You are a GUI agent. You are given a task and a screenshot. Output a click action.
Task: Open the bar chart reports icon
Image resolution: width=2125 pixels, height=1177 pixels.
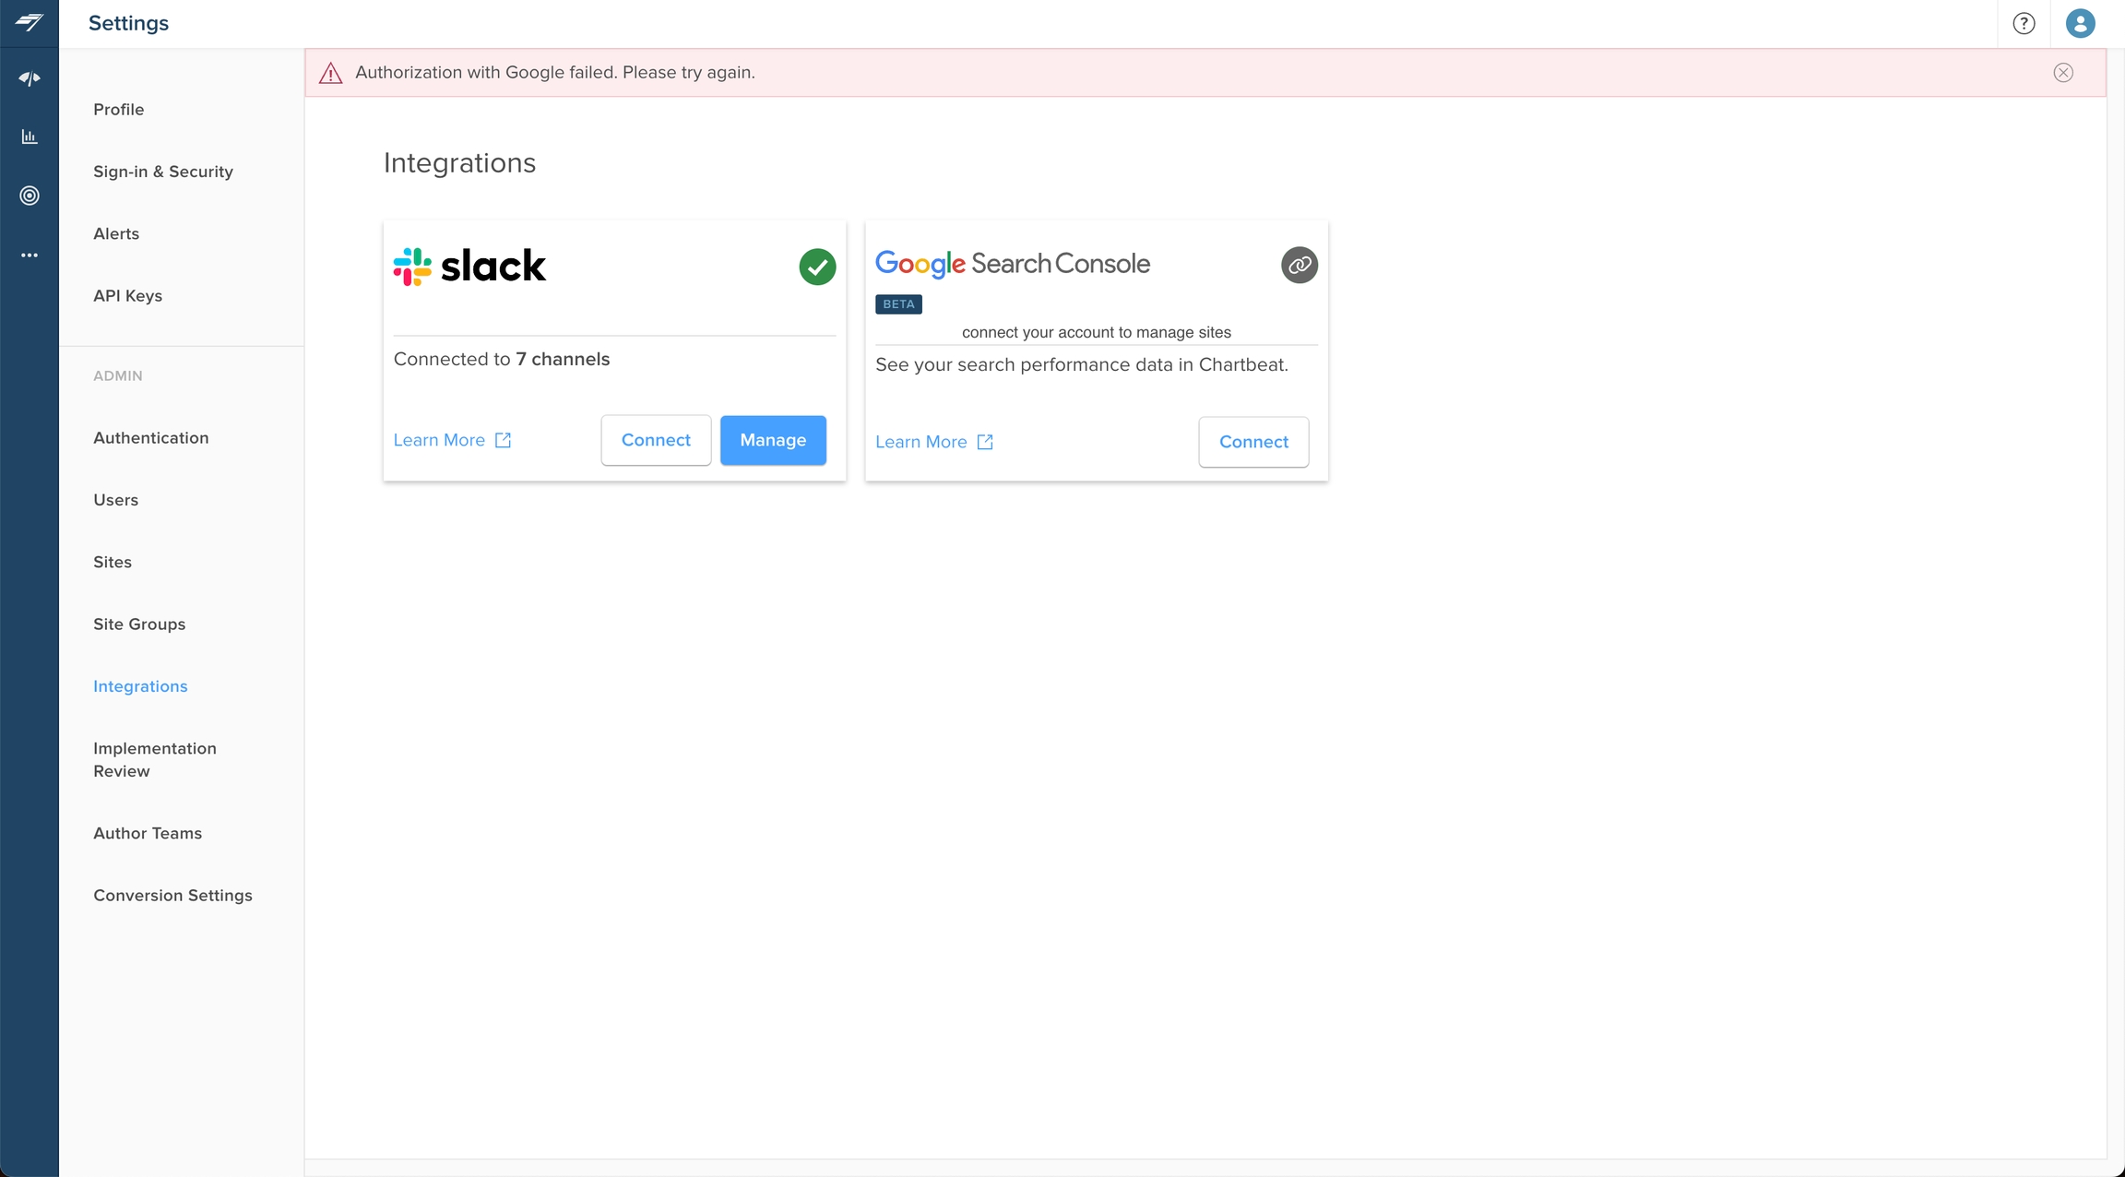(x=29, y=137)
